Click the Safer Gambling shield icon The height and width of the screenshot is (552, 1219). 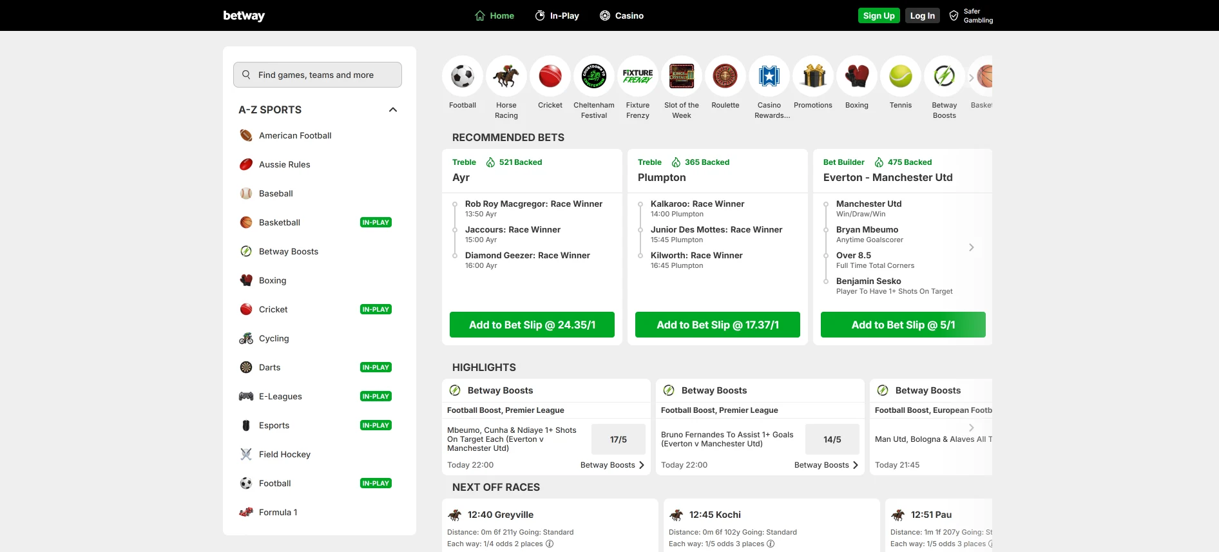954,15
